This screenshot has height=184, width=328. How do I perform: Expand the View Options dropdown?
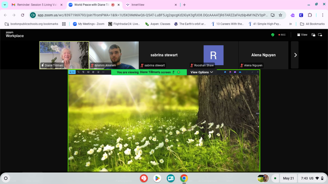tap(202, 72)
